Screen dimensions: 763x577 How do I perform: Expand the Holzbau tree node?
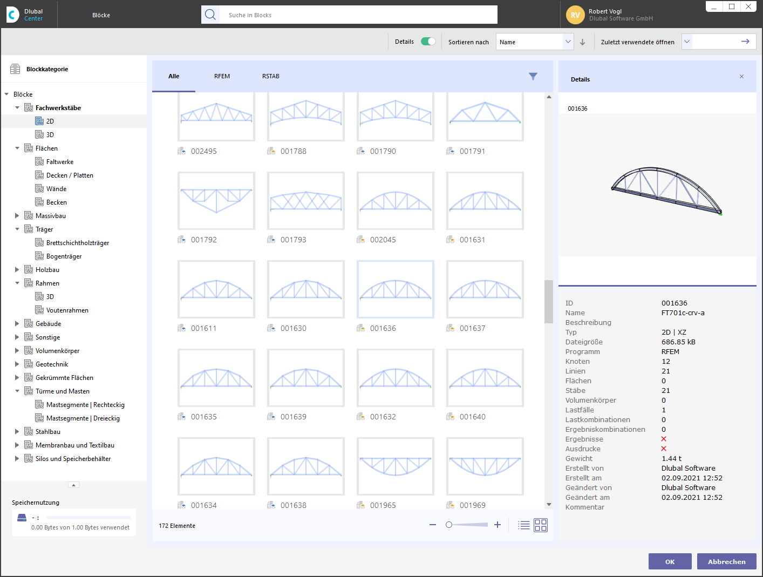point(17,270)
